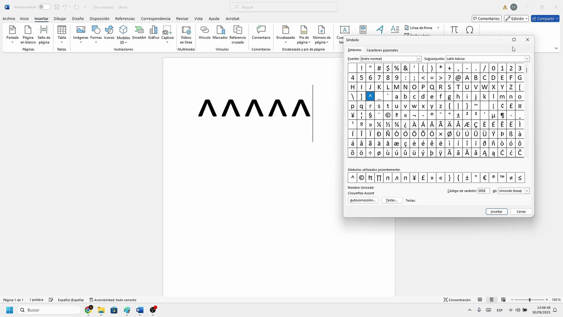The height and width of the screenshot is (317, 563).
Task: Switch to the Caracteres especiales tab
Action: 382,50
